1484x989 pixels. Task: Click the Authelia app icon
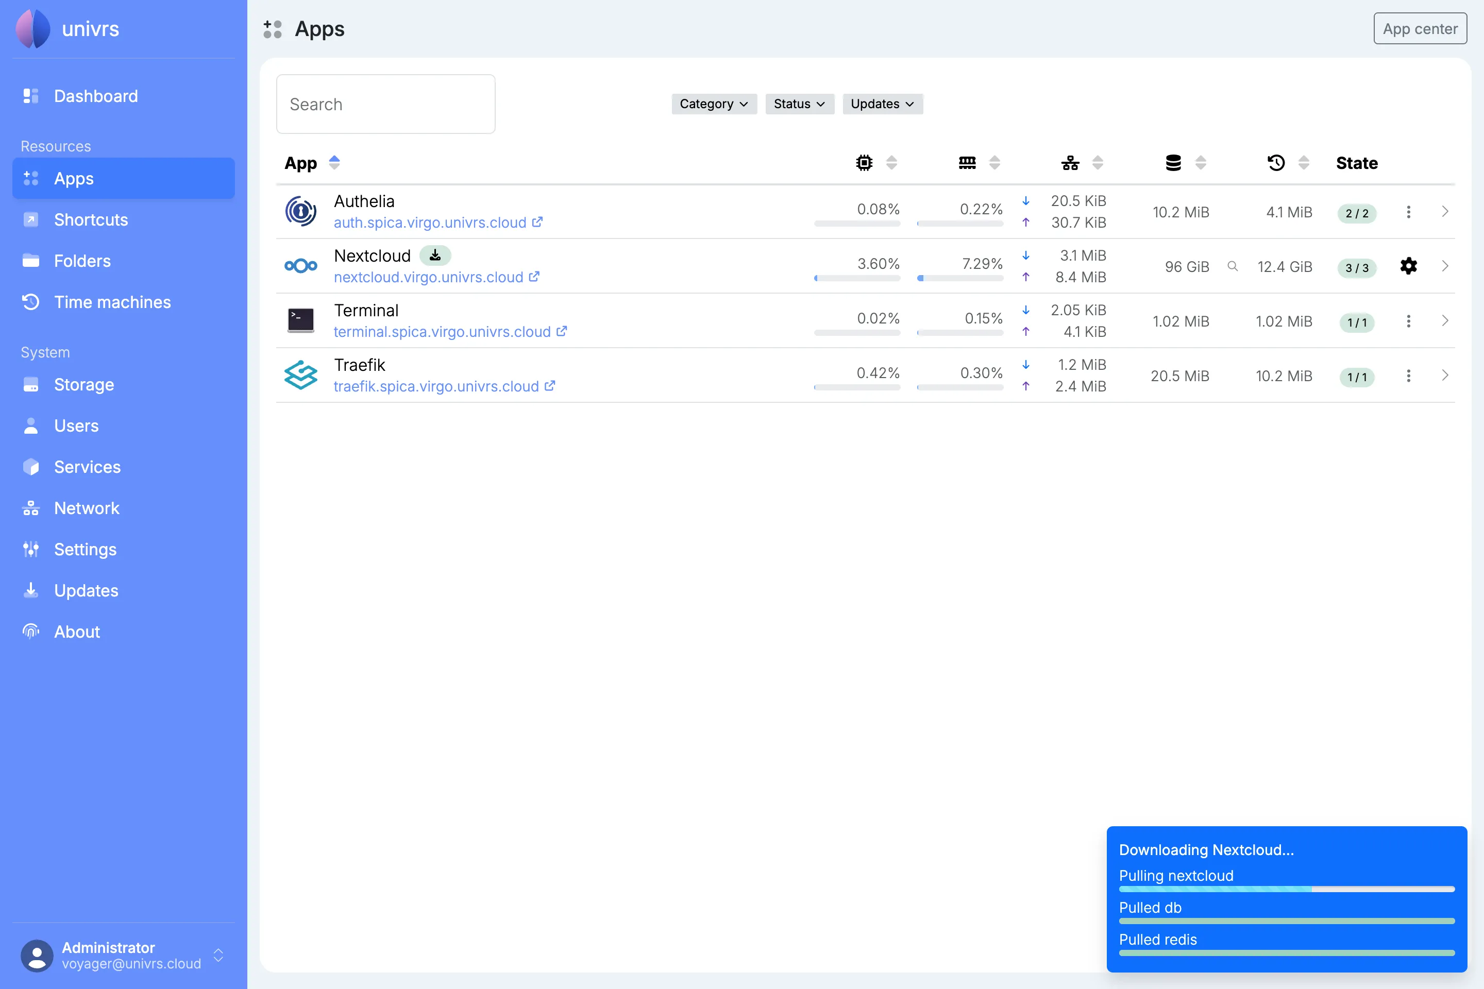click(x=300, y=211)
